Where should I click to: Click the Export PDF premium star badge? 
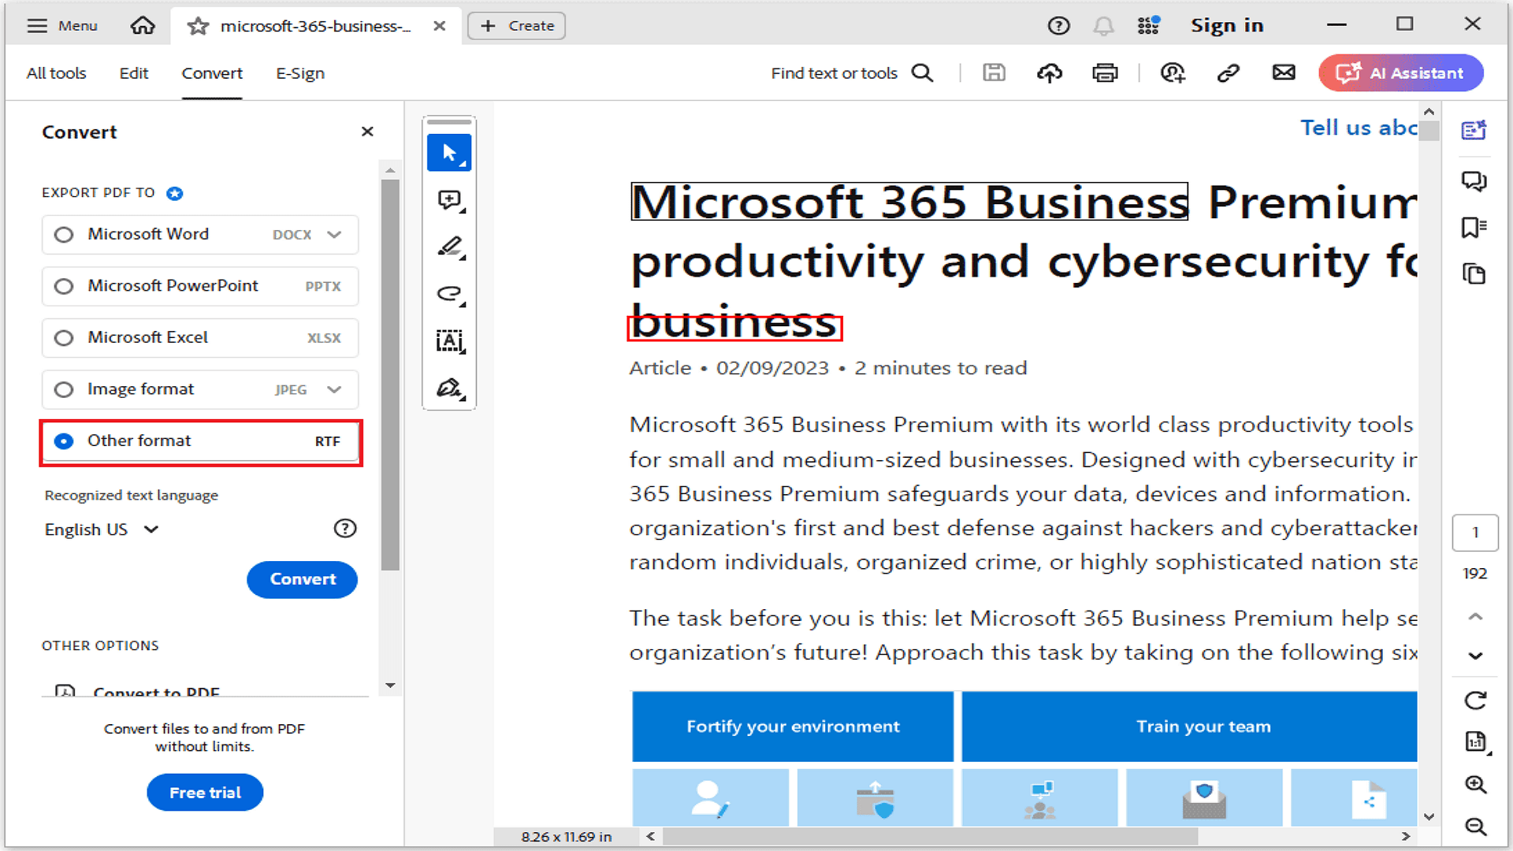click(175, 193)
